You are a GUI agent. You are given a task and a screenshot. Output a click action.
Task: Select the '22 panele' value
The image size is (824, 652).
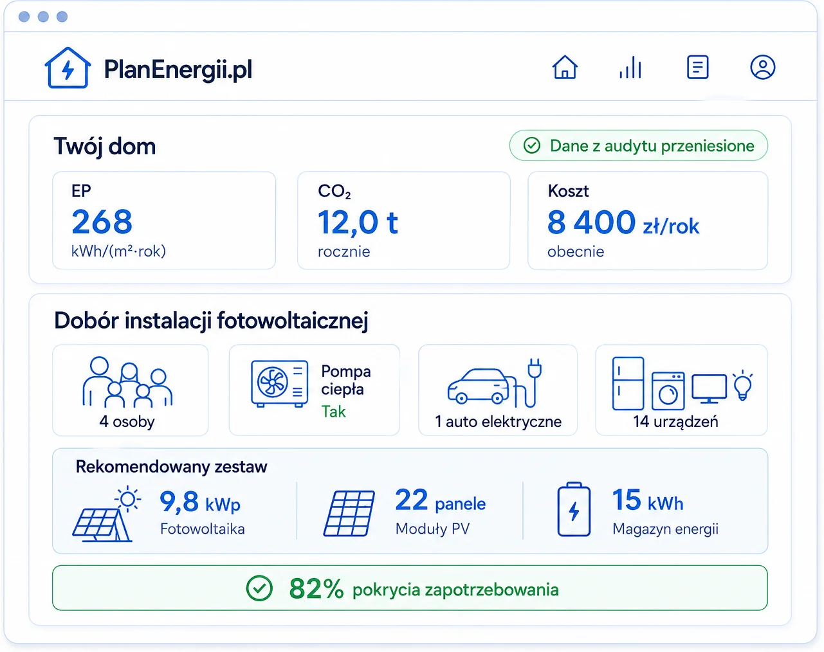[440, 501]
